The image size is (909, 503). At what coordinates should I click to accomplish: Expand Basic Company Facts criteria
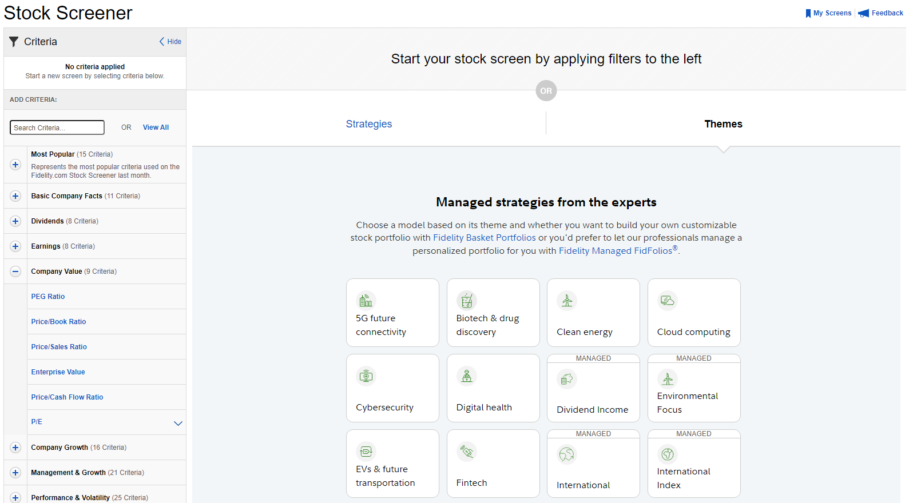[x=15, y=196]
